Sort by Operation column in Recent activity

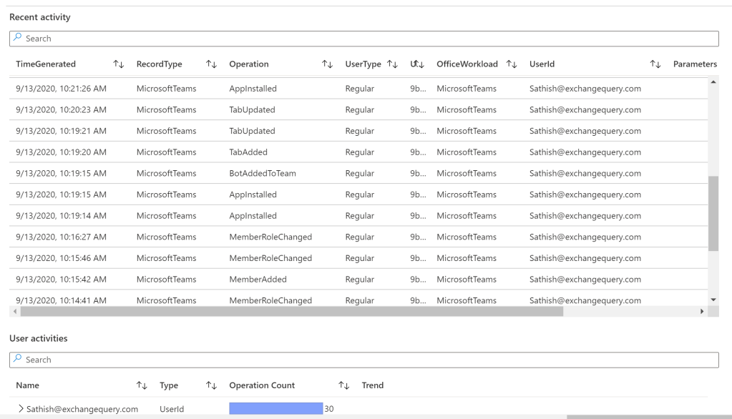(x=327, y=64)
